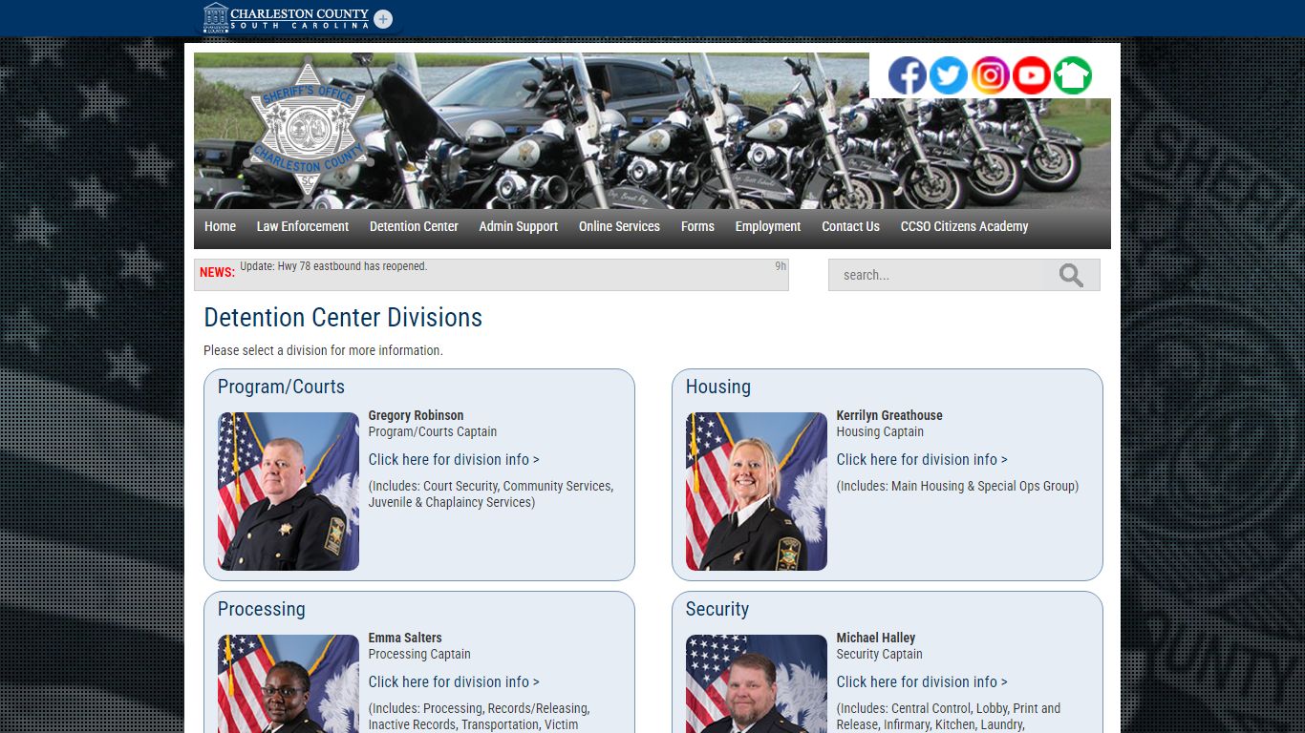Open the Instagram social icon
Screen dimensions: 1305x733
coord(991,75)
